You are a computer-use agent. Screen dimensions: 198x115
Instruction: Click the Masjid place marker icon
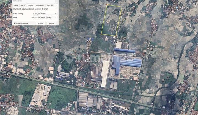(86, 61)
